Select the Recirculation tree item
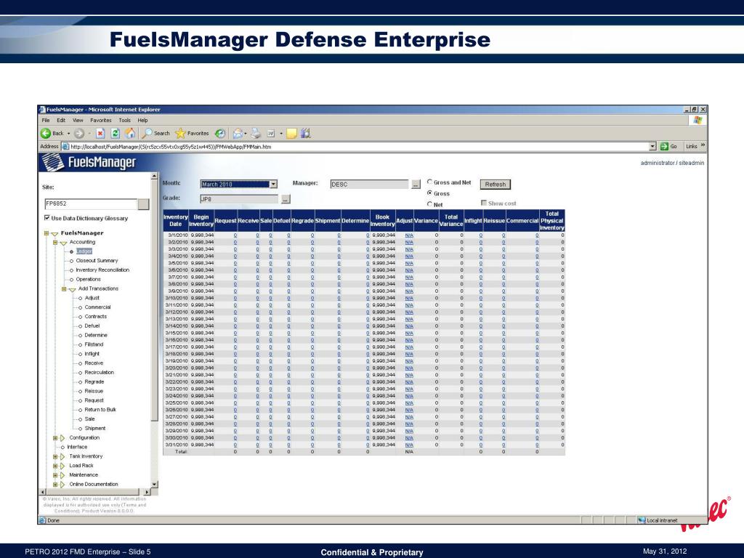Screen dimensions: 744x558 pyautogui.click(x=99, y=373)
